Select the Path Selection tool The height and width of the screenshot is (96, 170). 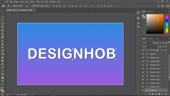[2, 71]
